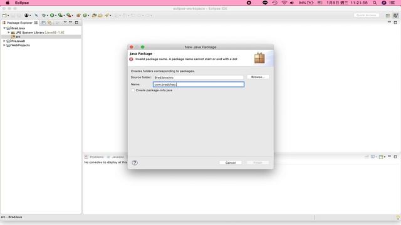Click the Java perspective icon

[395, 16]
